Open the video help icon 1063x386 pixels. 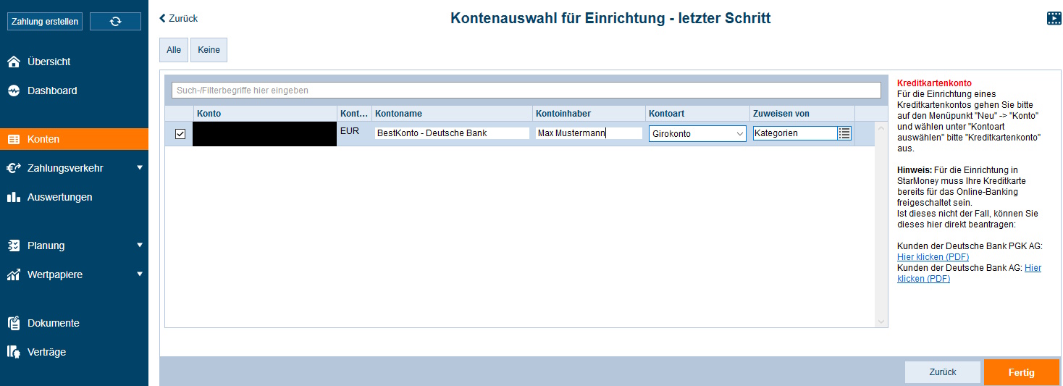[x=1054, y=18]
